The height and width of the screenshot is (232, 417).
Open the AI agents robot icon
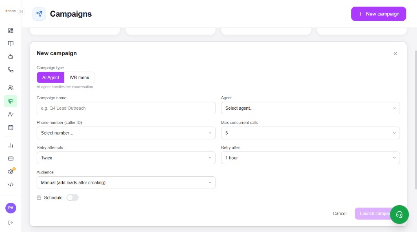point(11,56)
